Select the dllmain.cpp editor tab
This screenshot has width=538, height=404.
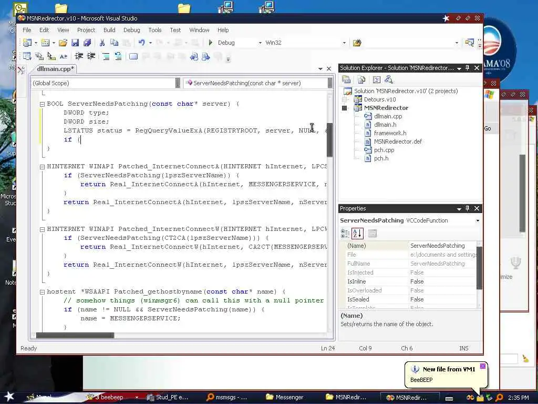tap(55, 69)
